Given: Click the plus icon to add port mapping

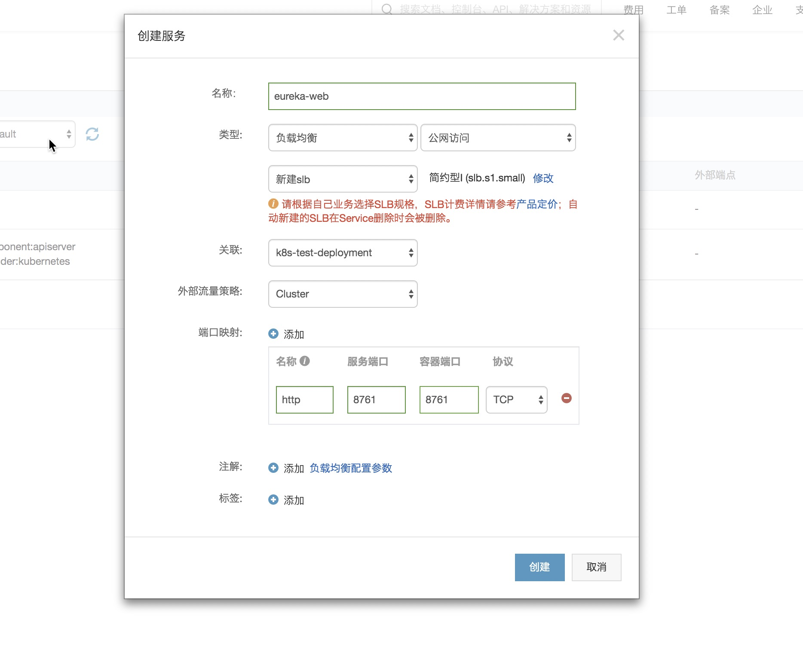Looking at the screenshot, I should point(273,334).
